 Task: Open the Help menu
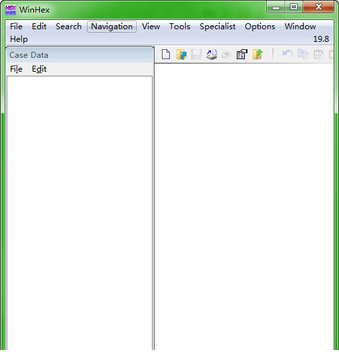(x=19, y=39)
